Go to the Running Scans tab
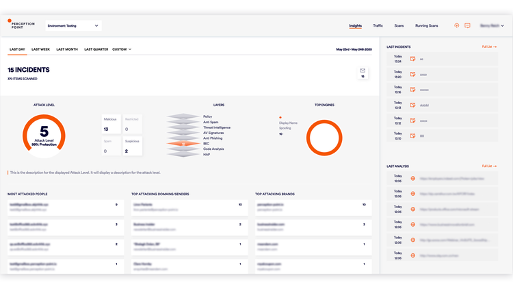 click(x=426, y=25)
